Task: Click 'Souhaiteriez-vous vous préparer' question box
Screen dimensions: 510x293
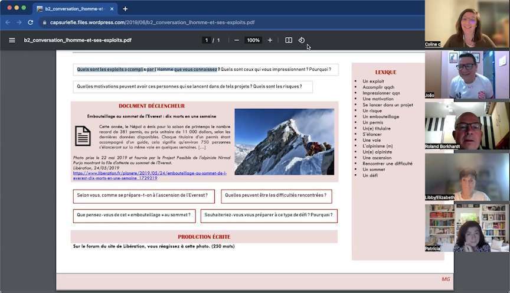Action: [x=269, y=216]
